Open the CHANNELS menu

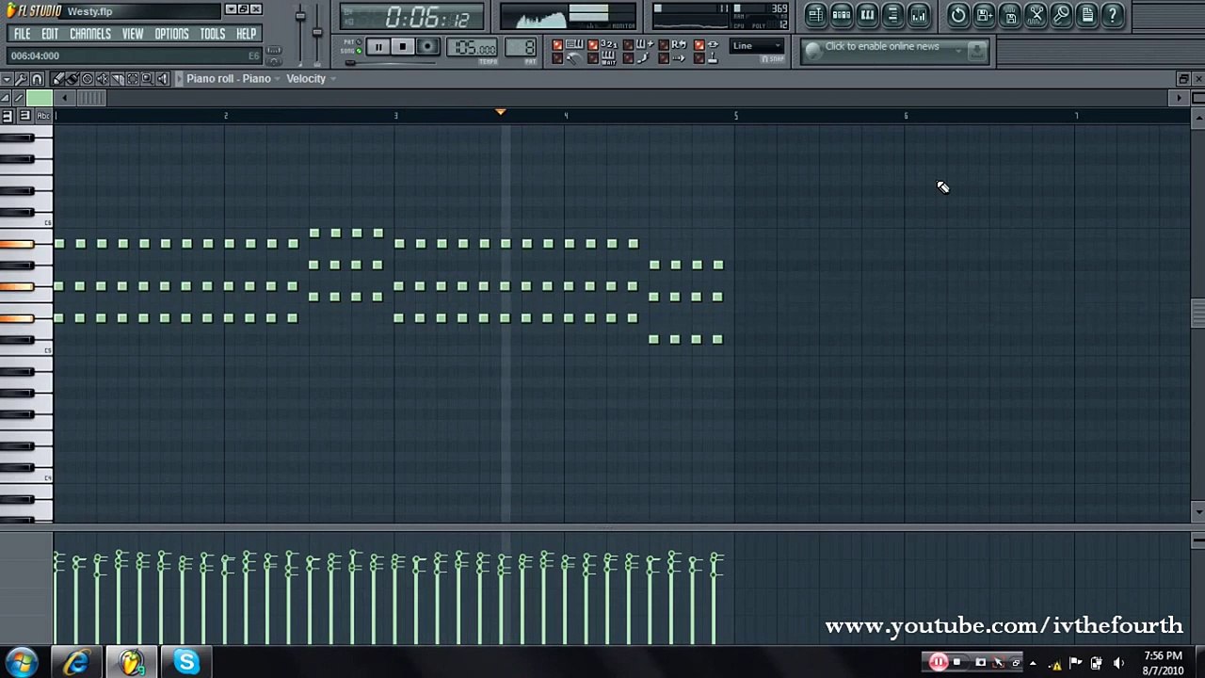coord(90,34)
